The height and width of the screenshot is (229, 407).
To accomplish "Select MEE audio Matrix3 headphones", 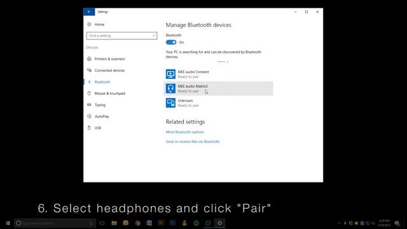I will point(218,88).
